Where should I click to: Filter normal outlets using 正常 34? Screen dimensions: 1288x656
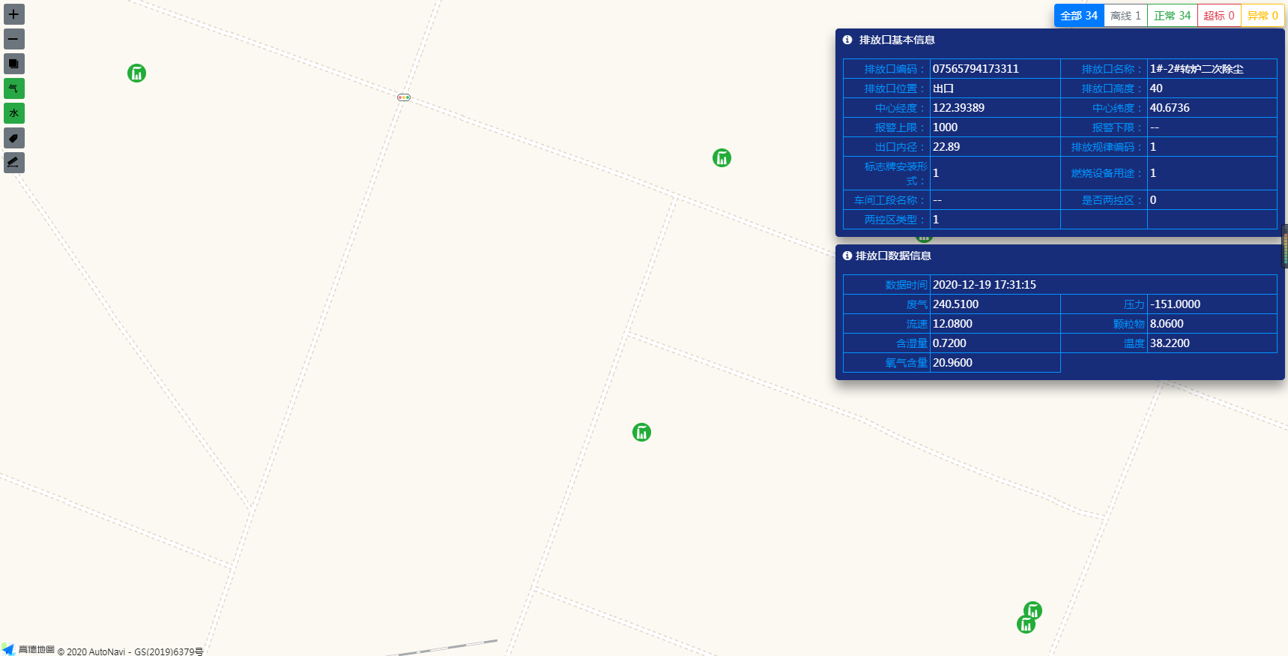pos(1172,16)
